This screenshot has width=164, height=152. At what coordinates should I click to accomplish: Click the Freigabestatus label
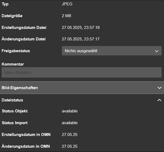(x=16, y=51)
